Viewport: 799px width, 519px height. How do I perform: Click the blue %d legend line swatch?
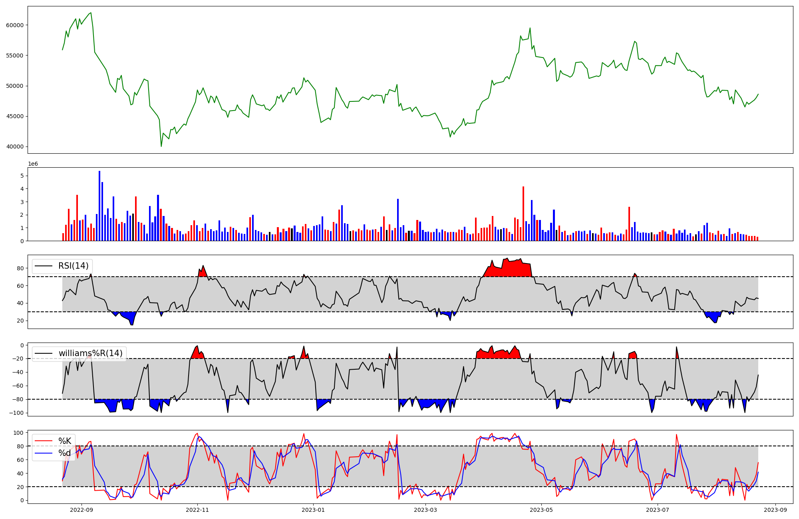pos(44,453)
